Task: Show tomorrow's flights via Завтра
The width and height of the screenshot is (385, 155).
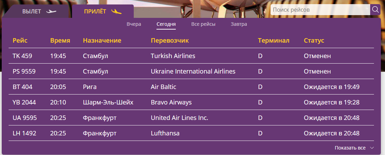Action: pos(239,24)
